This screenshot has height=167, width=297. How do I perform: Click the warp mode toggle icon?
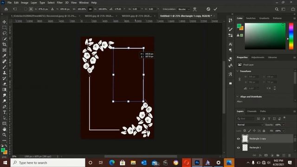(194, 9)
